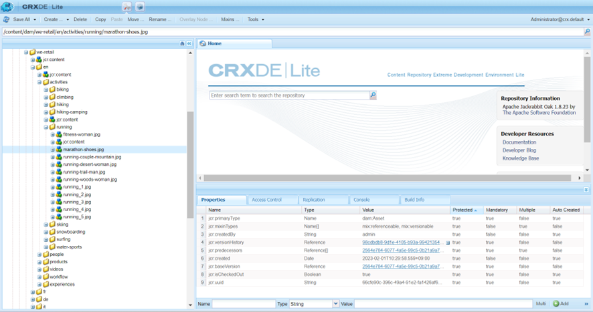Click the biking folder icon
Image resolution: width=593 pixels, height=312 pixels.
click(x=53, y=90)
